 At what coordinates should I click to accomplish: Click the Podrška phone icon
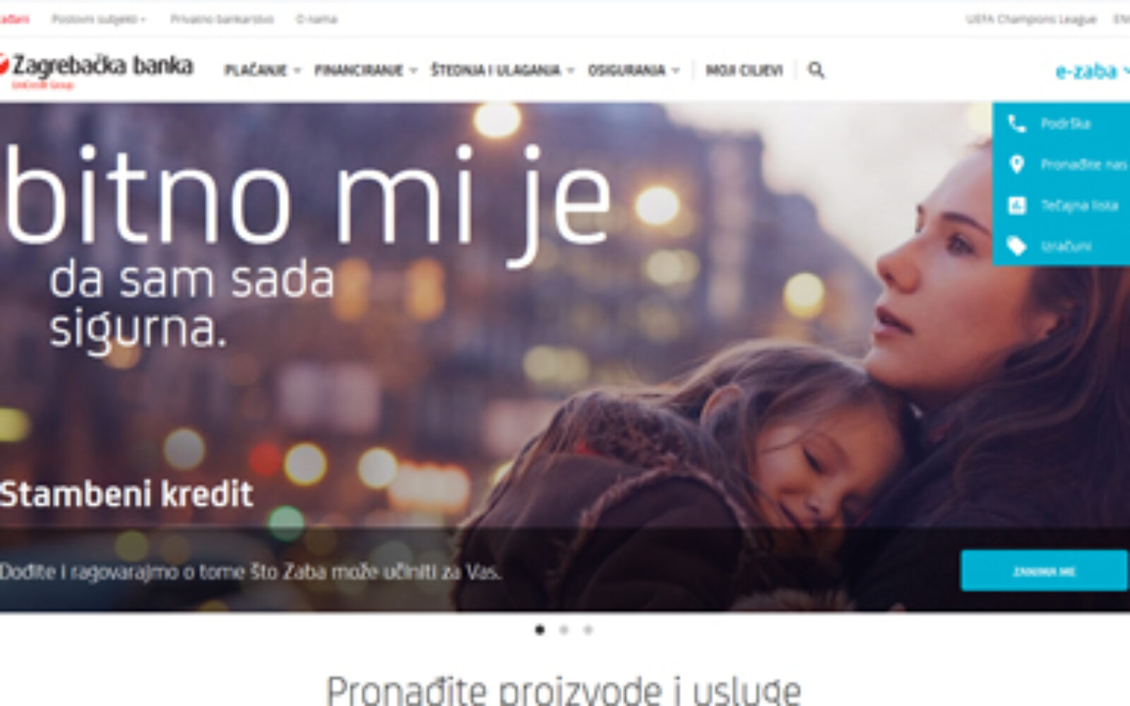1016,124
